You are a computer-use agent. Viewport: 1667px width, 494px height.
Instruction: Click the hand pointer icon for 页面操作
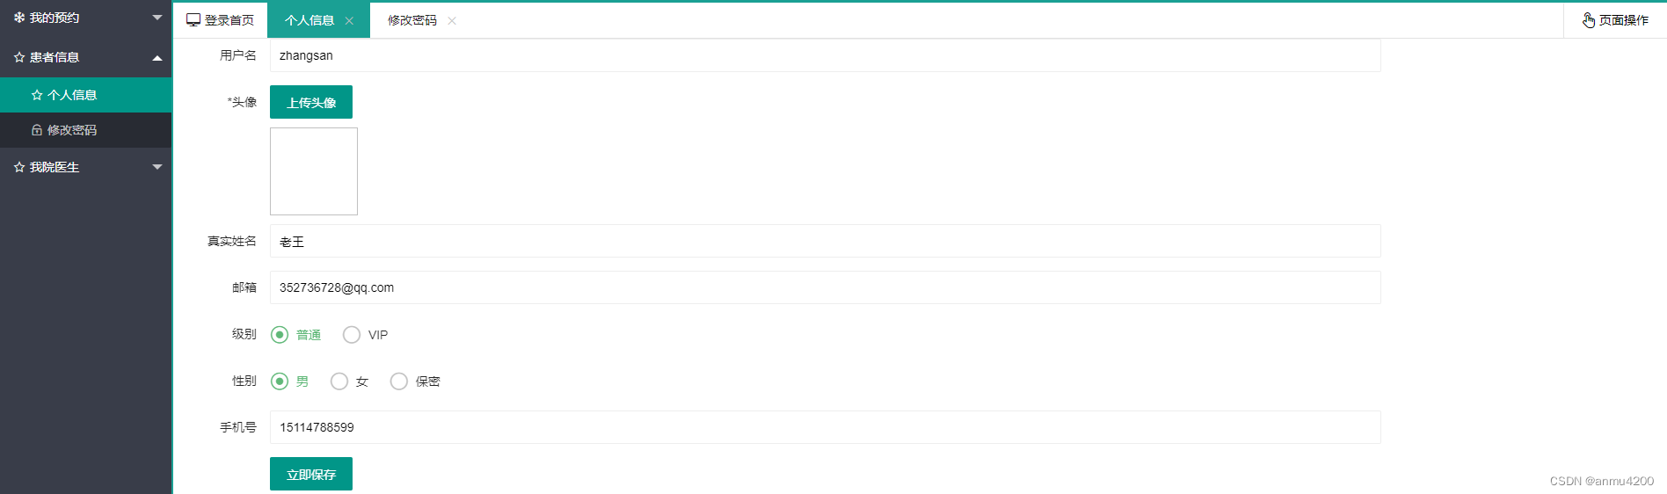pyautogui.click(x=1589, y=20)
